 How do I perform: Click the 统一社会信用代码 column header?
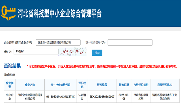click(60, 85)
